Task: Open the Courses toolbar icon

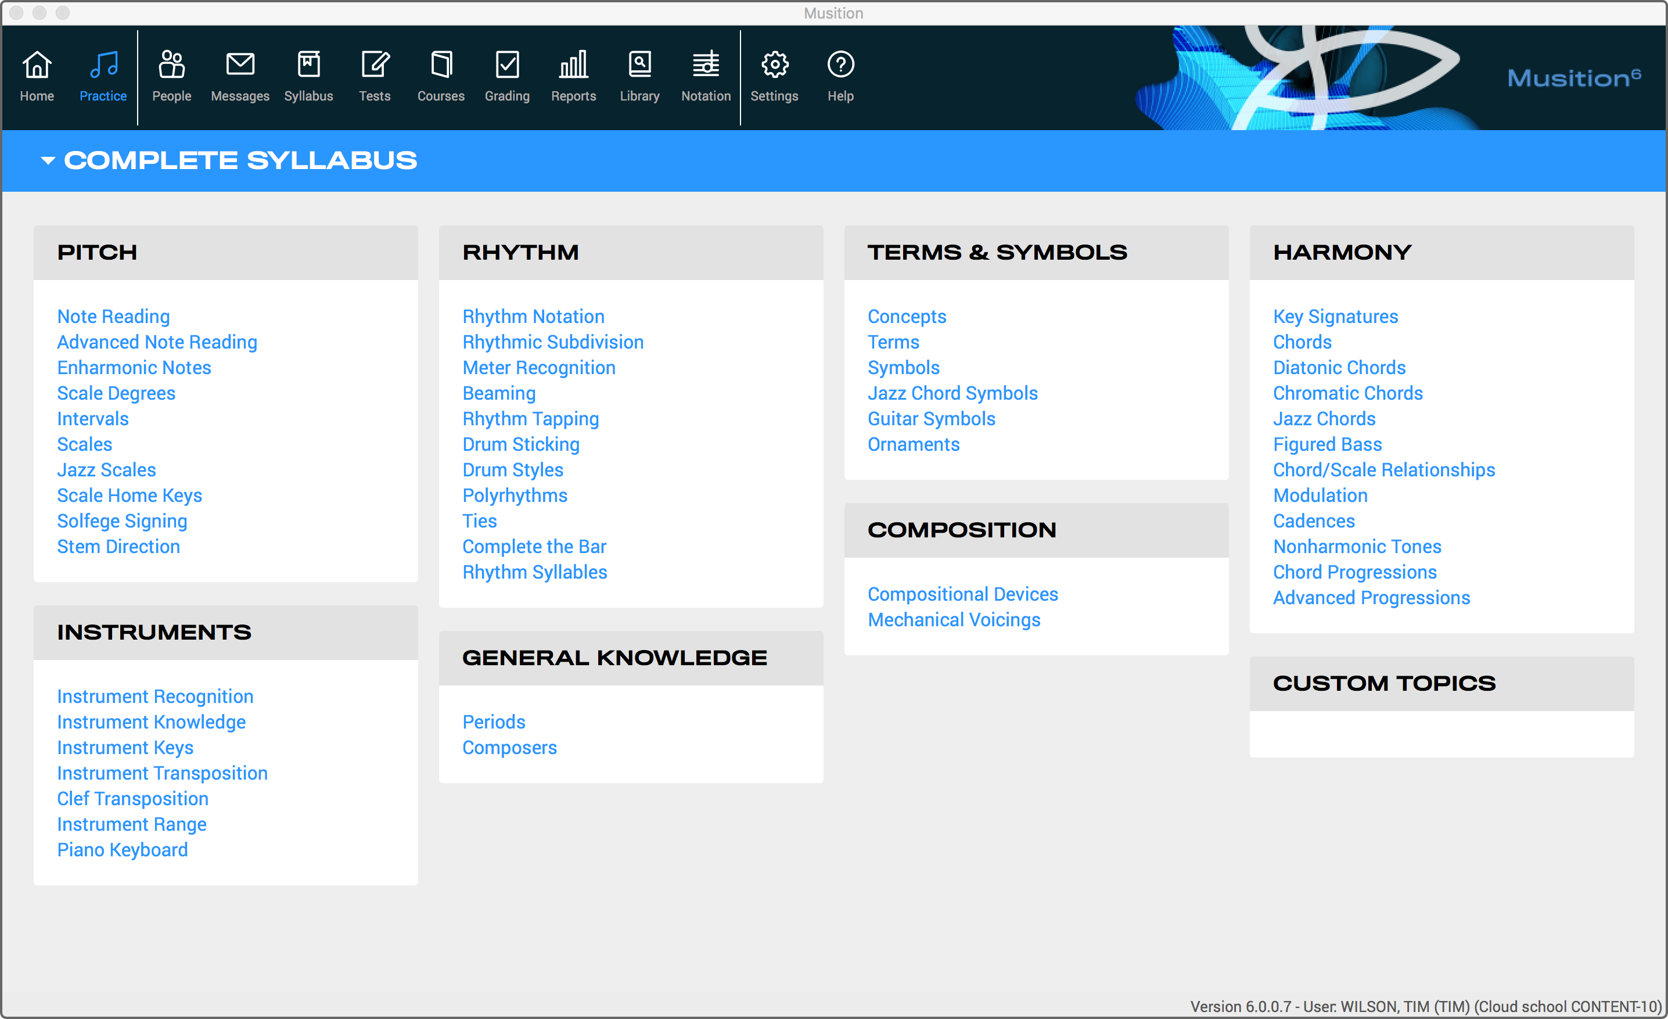Action: click(x=441, y=65)
